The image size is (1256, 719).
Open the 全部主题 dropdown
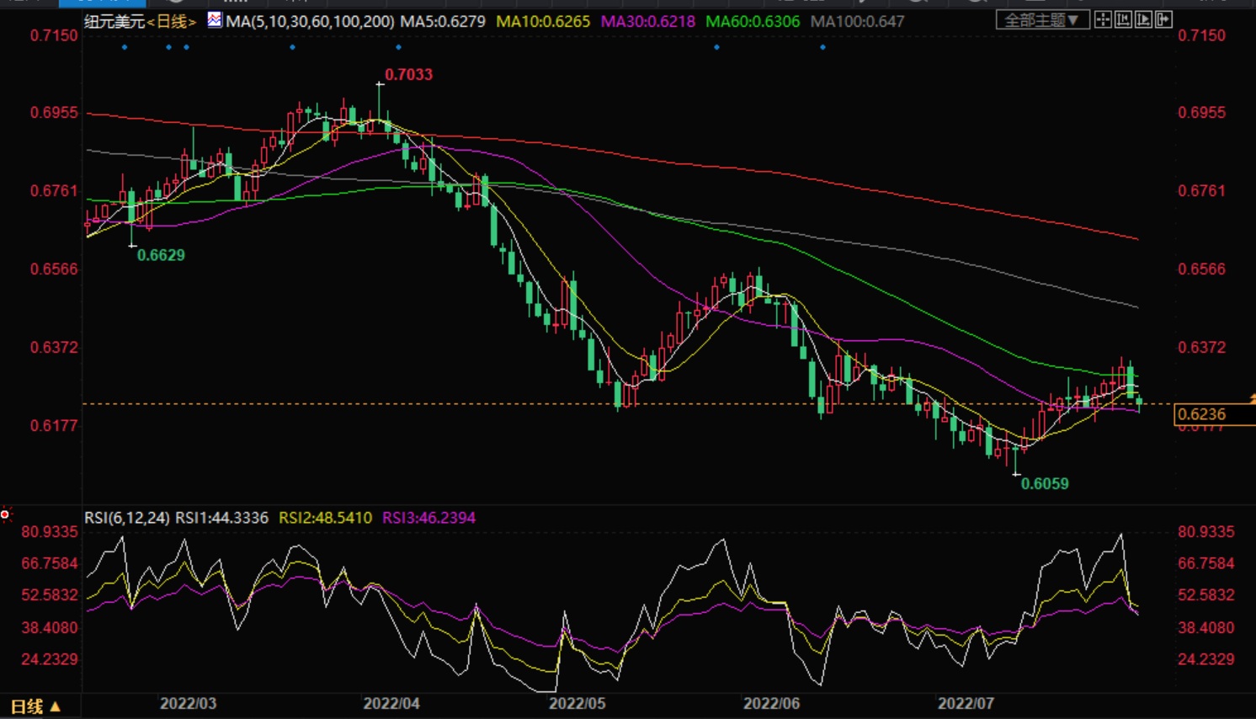1042,19
